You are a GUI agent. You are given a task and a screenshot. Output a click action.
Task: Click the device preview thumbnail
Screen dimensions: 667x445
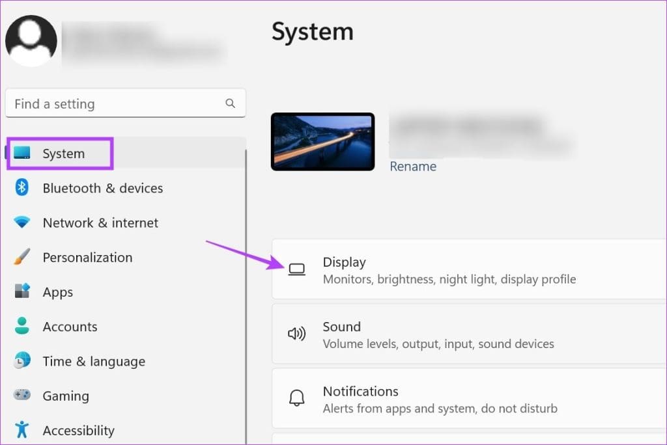point(323,142)
